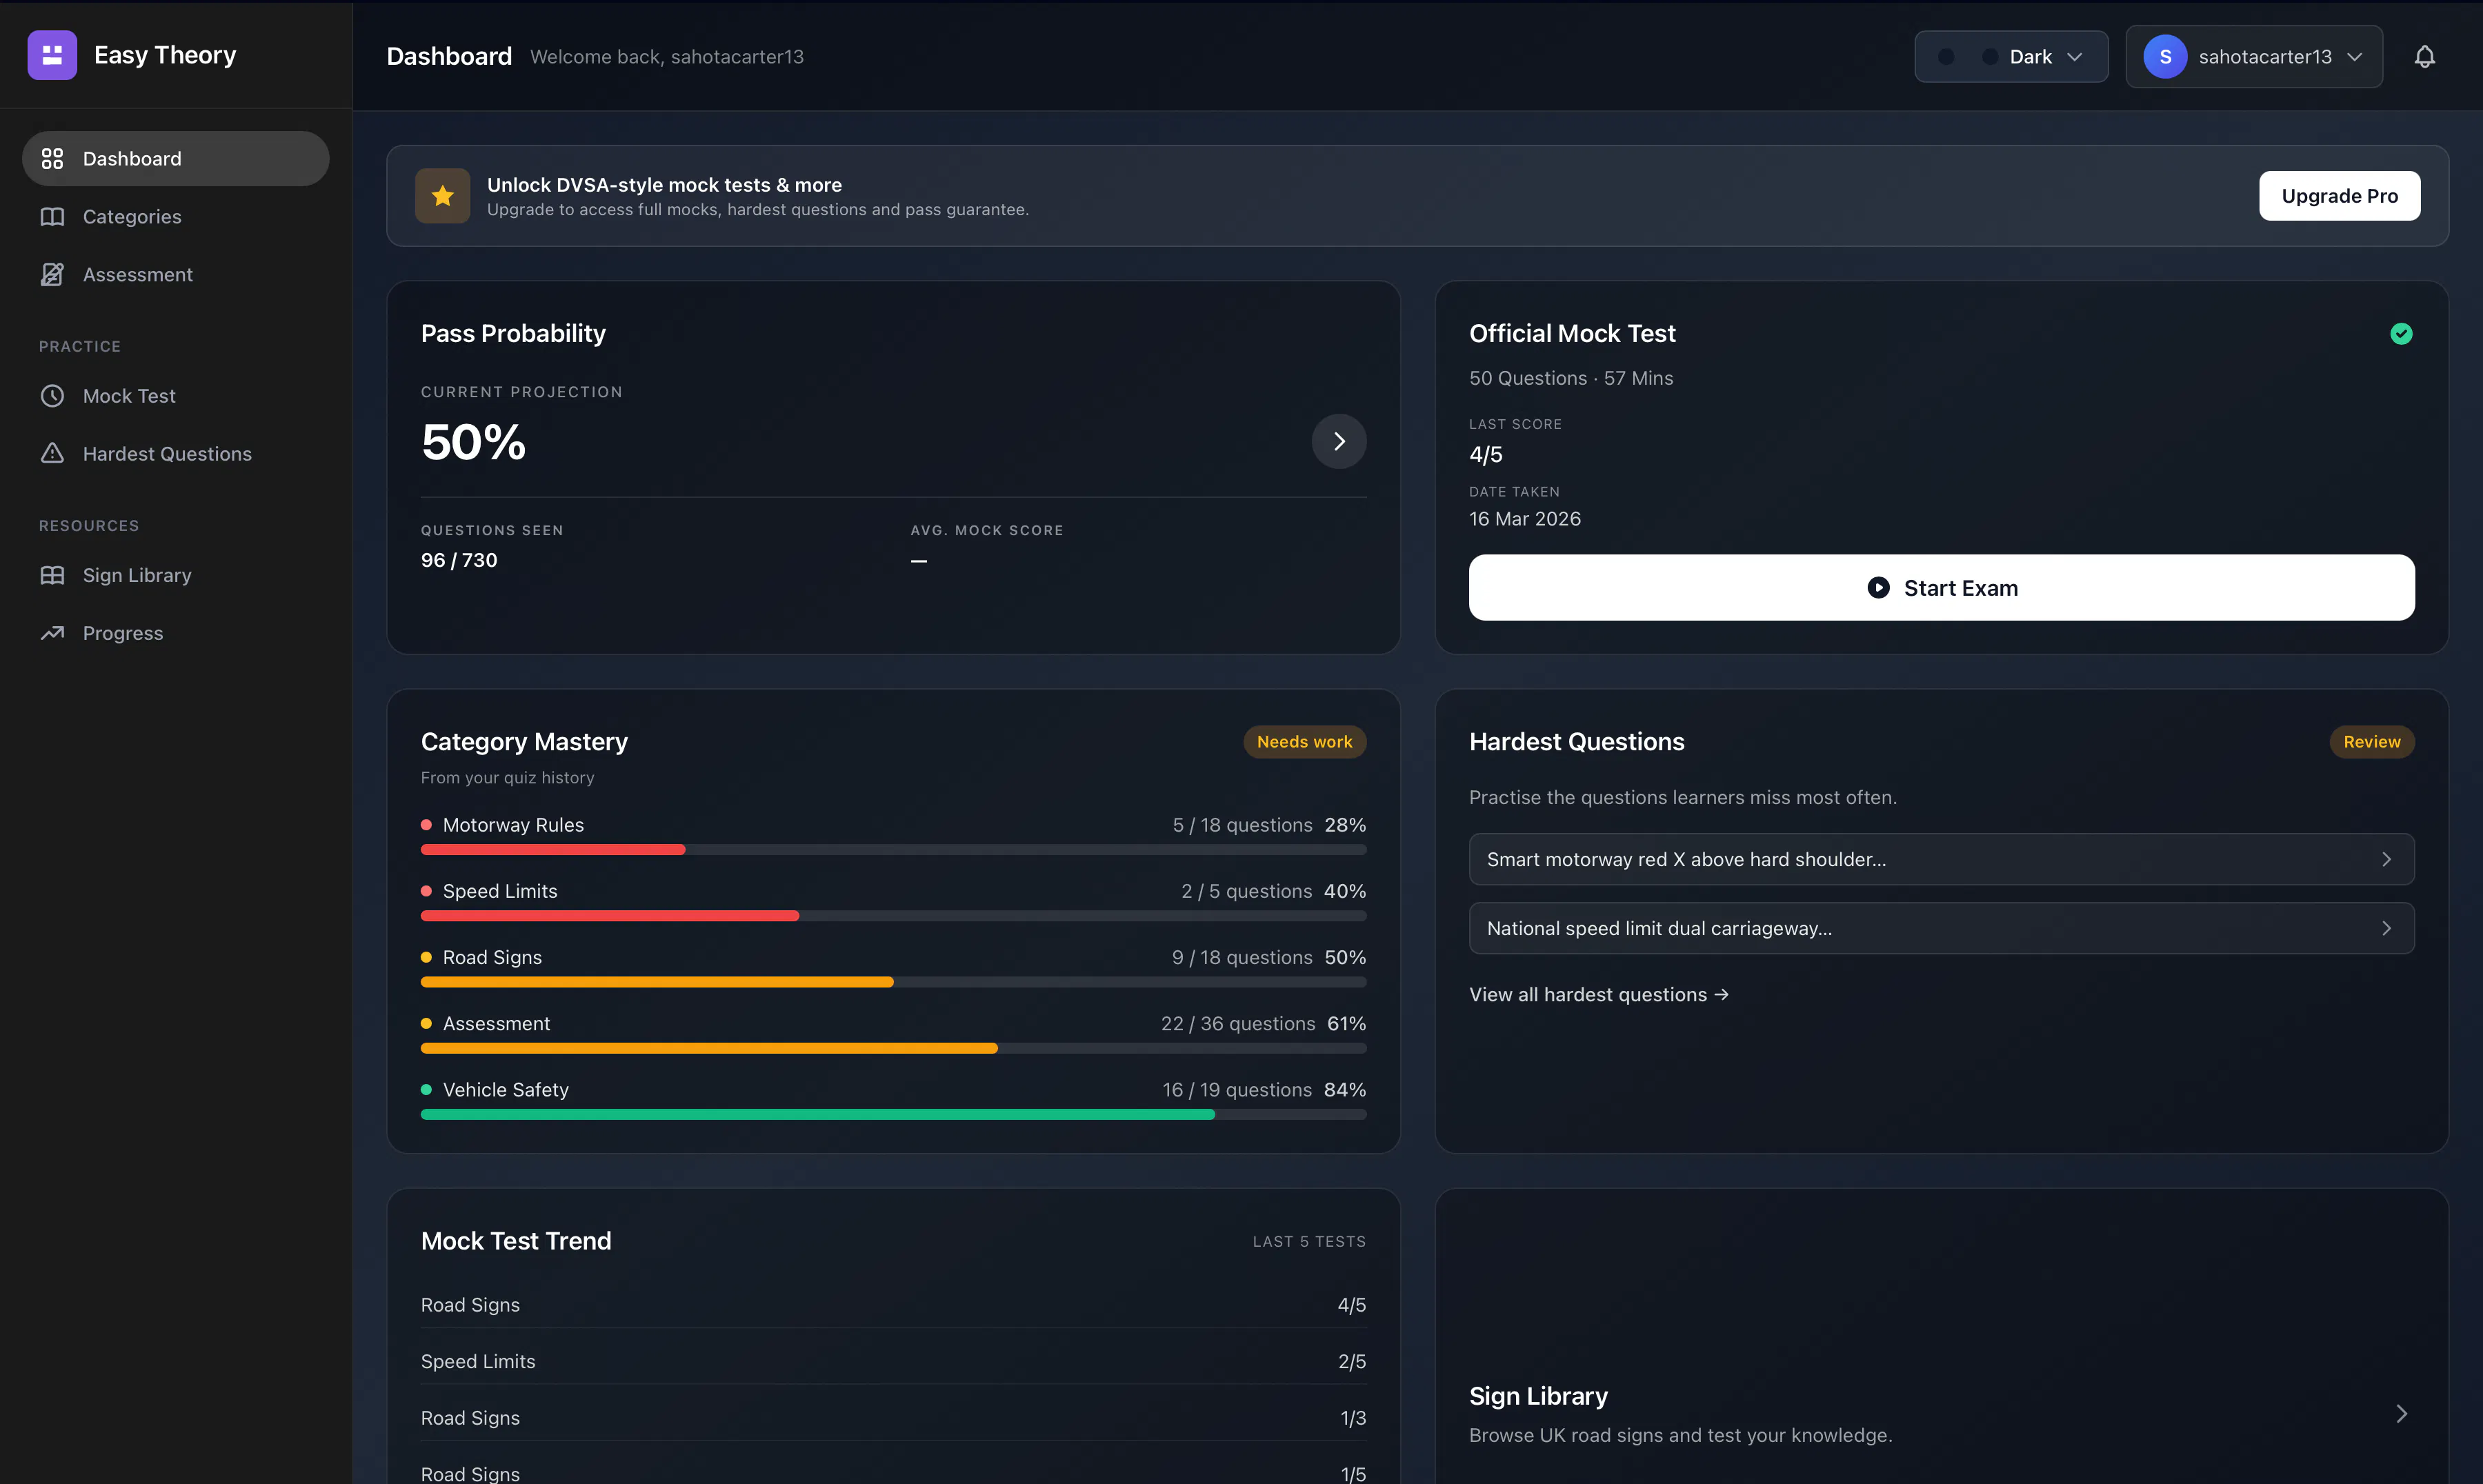Viewport: 2483px width, 1484px height.
Task: Click the 16 Mar 2026 date taken
Action: (x=1525, y=519)
